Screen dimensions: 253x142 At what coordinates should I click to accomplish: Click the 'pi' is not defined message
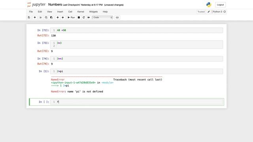click(x=77, y=92)
